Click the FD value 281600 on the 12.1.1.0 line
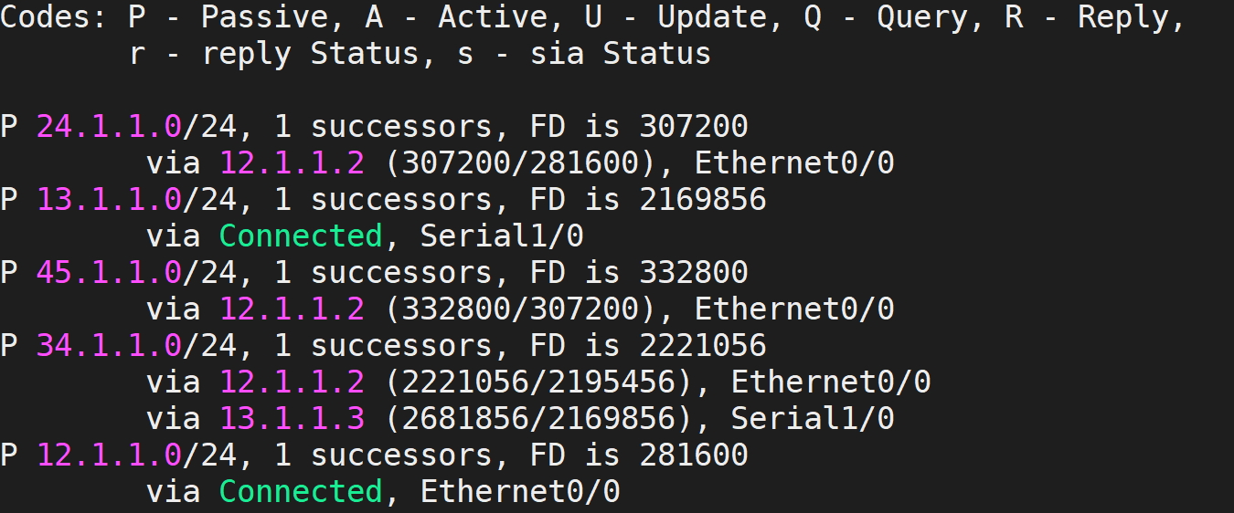Viewport: 1234px width, 513px height. (694, 455)
